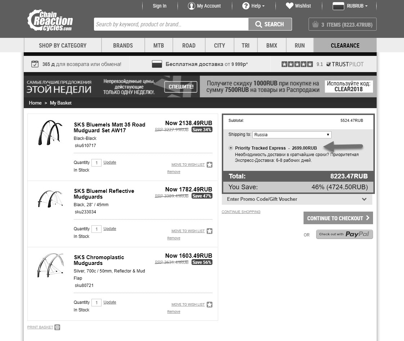The width and height of the screenshot is (404, 341).
Task: Click the currency flag icon in header
Action: coord(338,6)
